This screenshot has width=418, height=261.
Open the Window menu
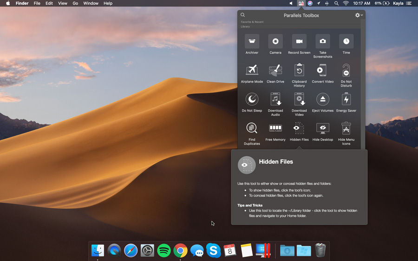[91, 3]
